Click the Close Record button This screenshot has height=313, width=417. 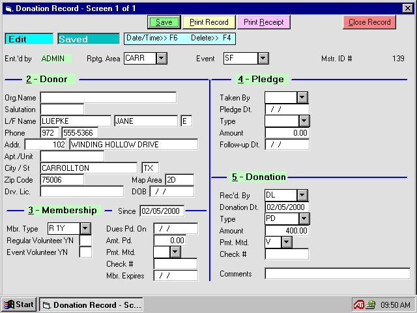369,22
